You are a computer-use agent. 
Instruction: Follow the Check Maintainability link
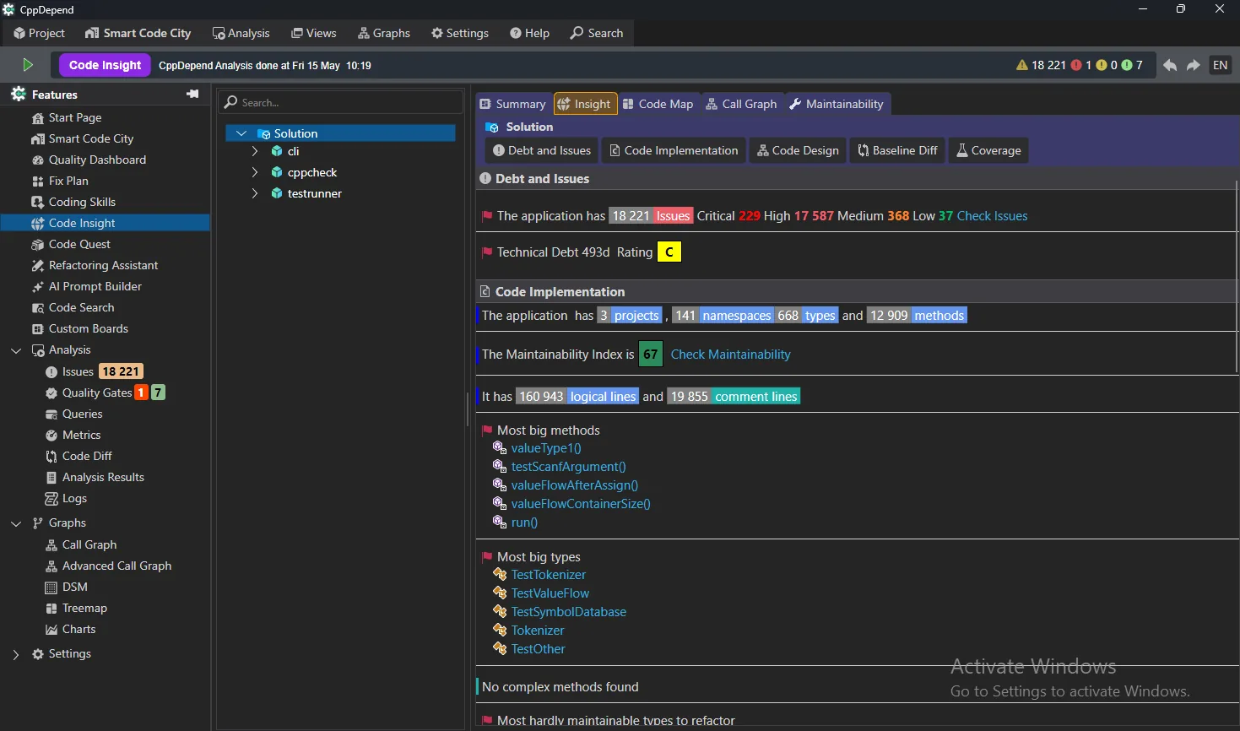(x=730, y=355)
